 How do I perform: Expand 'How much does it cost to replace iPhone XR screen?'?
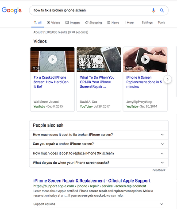(x=99, y=154)
